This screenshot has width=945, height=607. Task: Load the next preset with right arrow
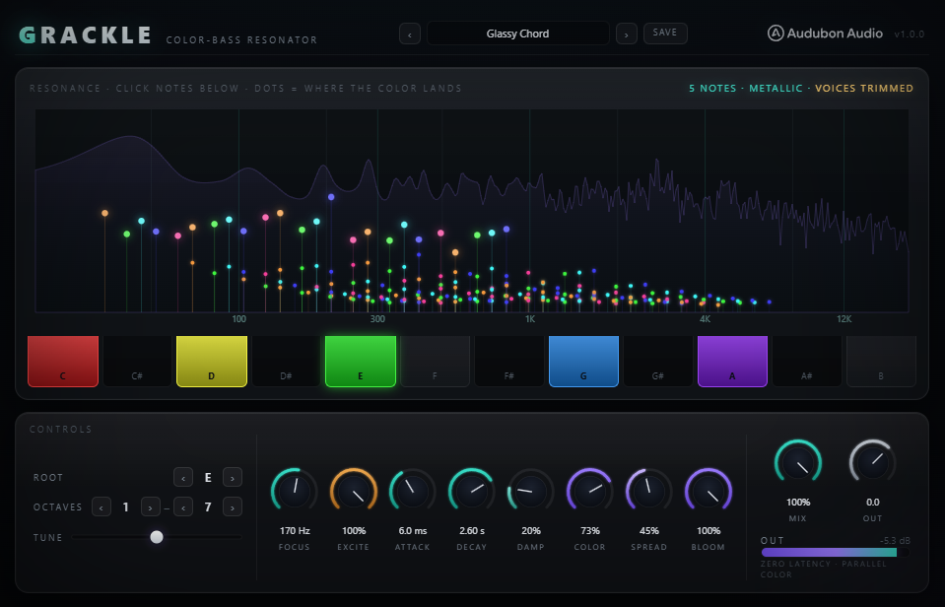coord(626,34)
